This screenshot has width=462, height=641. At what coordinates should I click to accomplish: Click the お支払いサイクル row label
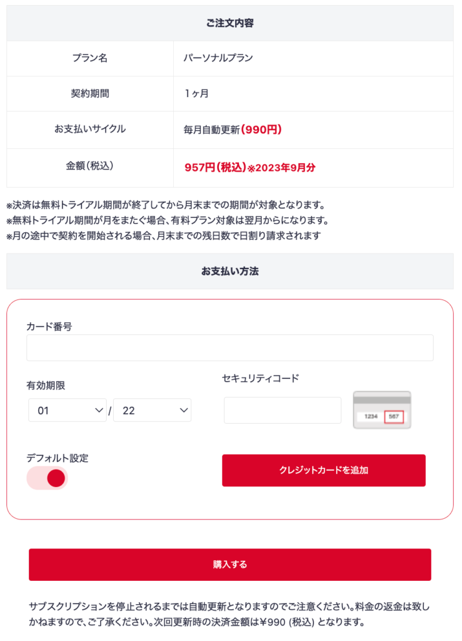[90, 129]
